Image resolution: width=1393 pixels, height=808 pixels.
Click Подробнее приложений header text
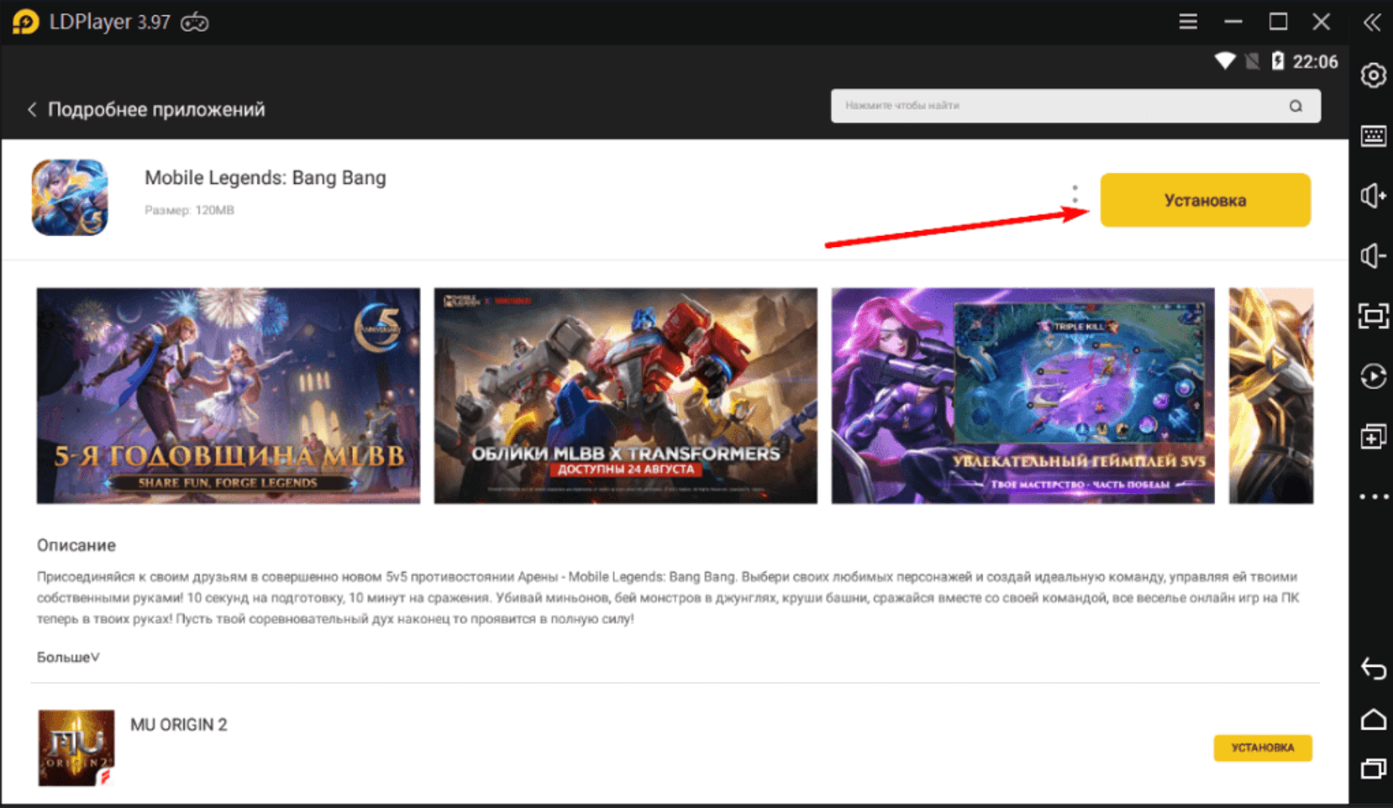coord(156,109)
